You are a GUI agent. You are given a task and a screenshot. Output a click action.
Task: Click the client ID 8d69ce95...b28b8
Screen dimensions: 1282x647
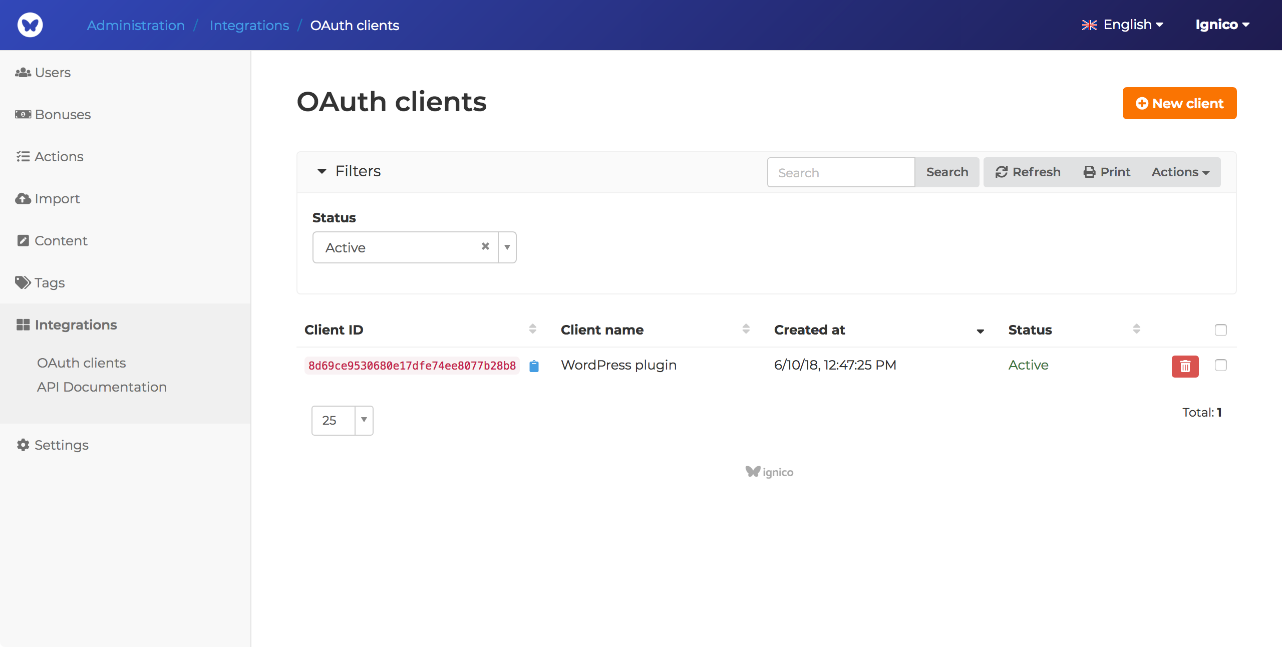tap(412, 366)
